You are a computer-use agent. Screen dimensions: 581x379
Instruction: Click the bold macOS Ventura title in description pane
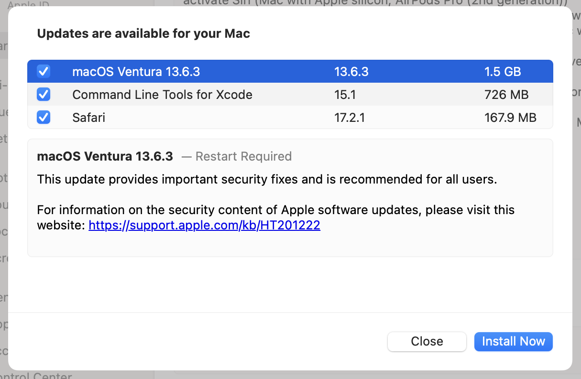pos(105,156)
